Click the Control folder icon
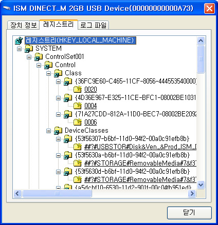The height and width of the screenshot is (225, 218). tap(48, 65)
